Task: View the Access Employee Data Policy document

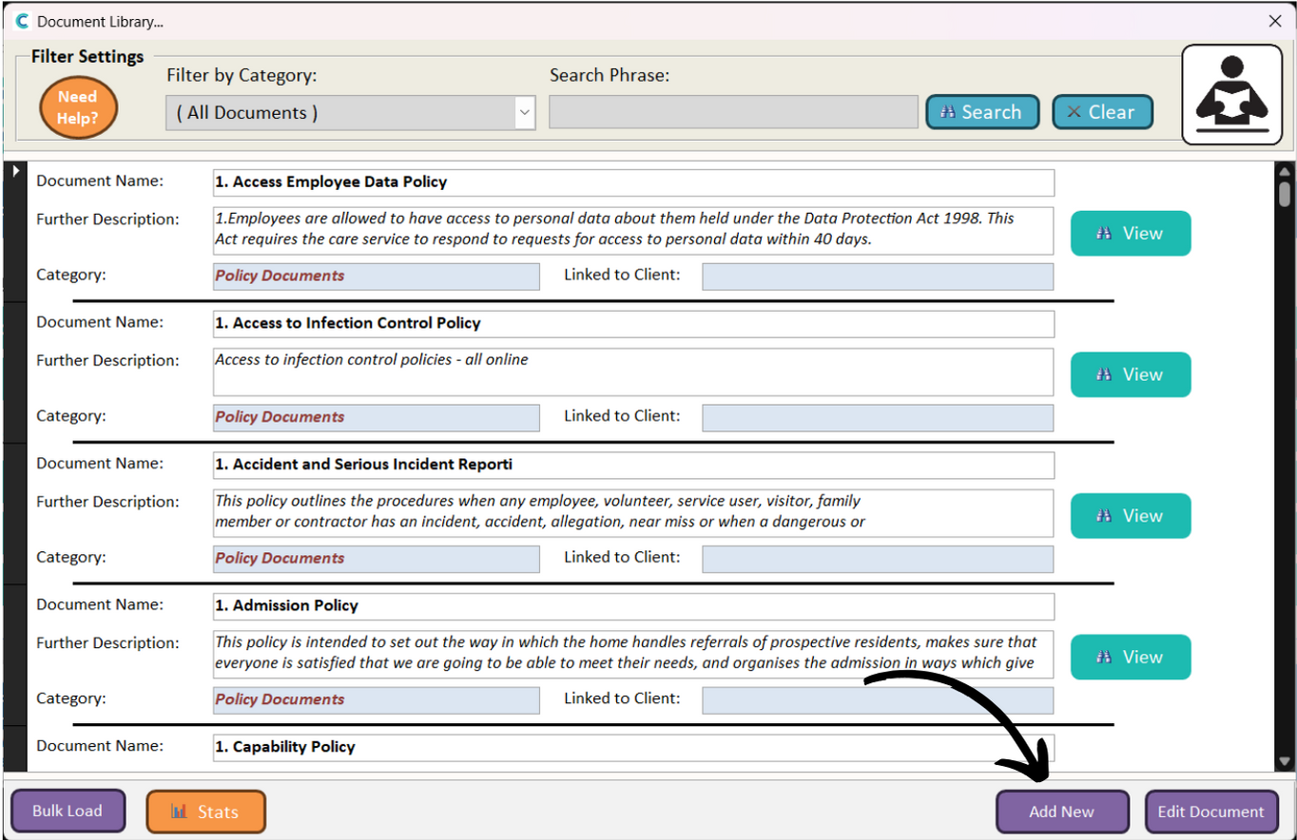Action: tap(1131, 233)
